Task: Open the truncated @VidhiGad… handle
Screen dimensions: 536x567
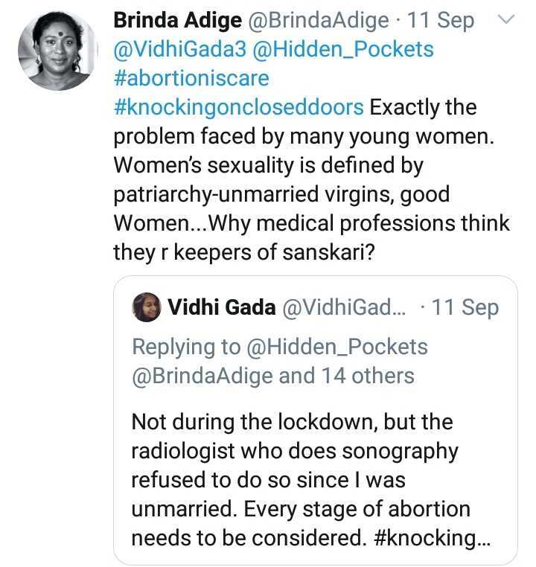Action: (344, 307)
